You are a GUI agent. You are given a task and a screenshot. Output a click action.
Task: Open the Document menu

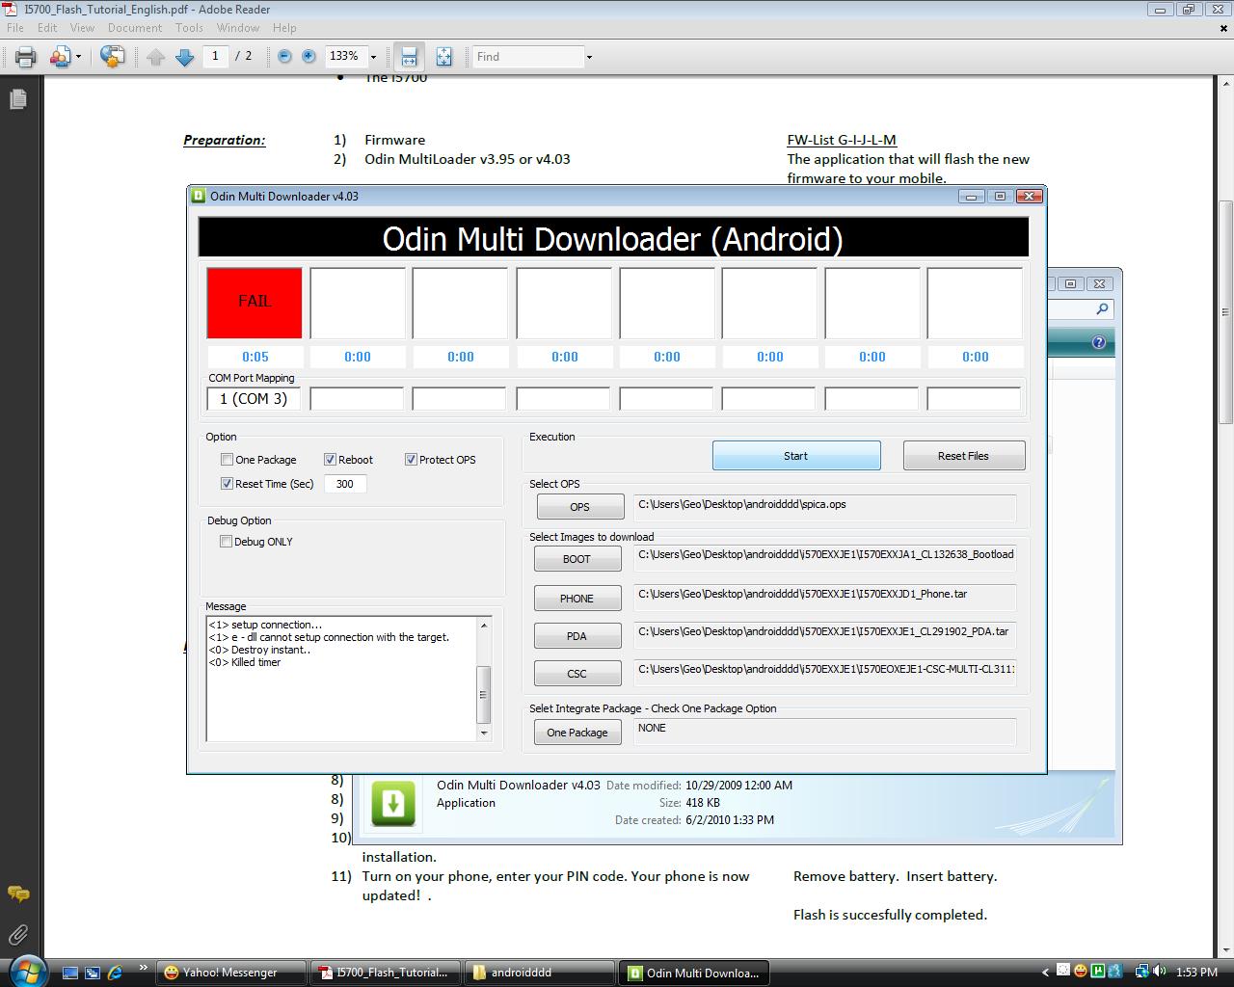(135, 28)
